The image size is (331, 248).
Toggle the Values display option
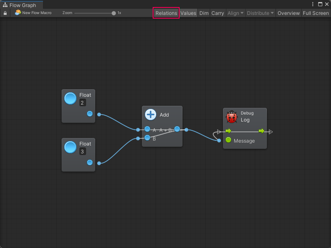pos(188,13)
